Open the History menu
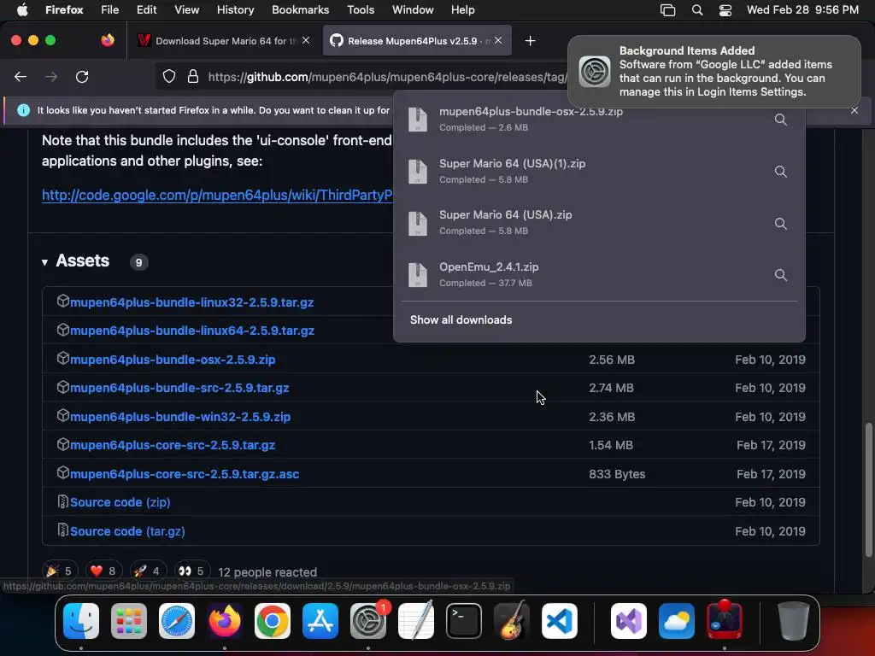 pos(235,9)
